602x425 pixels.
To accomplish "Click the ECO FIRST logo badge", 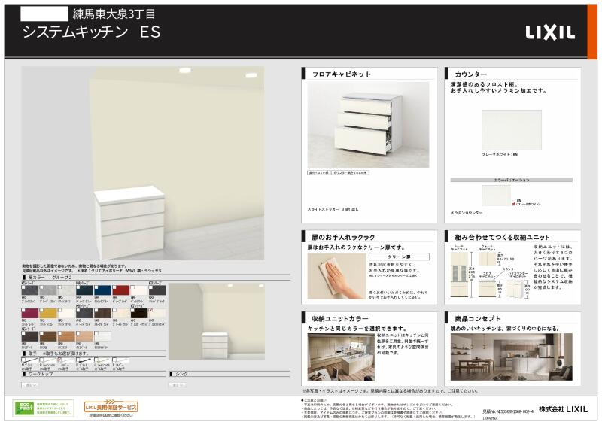I will (x=23, y=408).
